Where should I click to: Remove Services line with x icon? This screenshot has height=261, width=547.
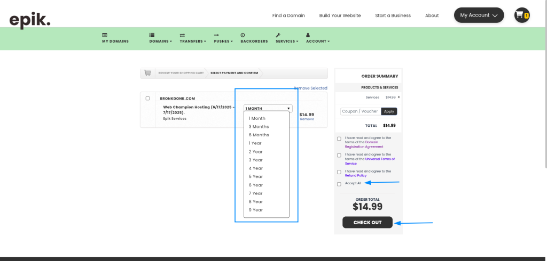tap(398, 97)
